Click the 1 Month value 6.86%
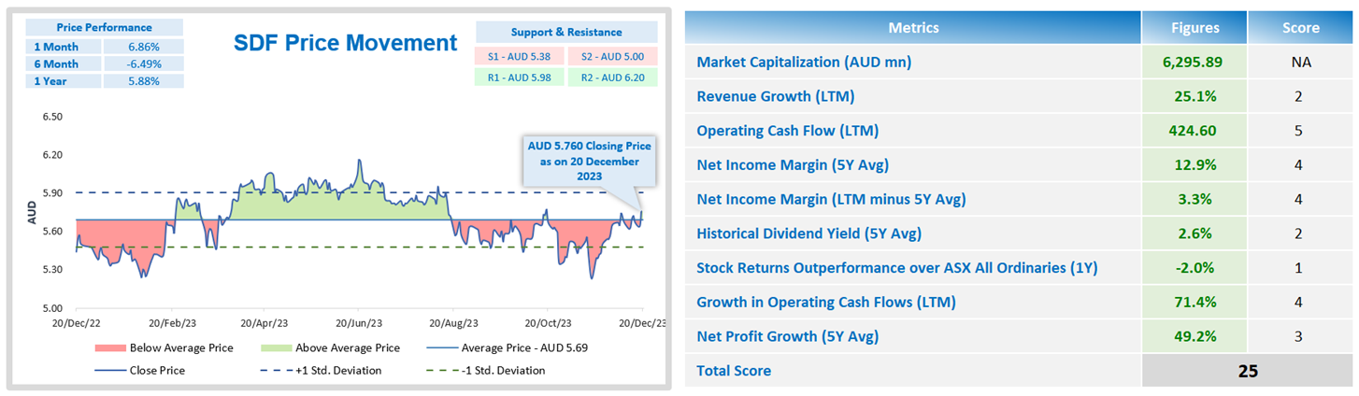1359x396 pixels. click(x=145, y=46)
